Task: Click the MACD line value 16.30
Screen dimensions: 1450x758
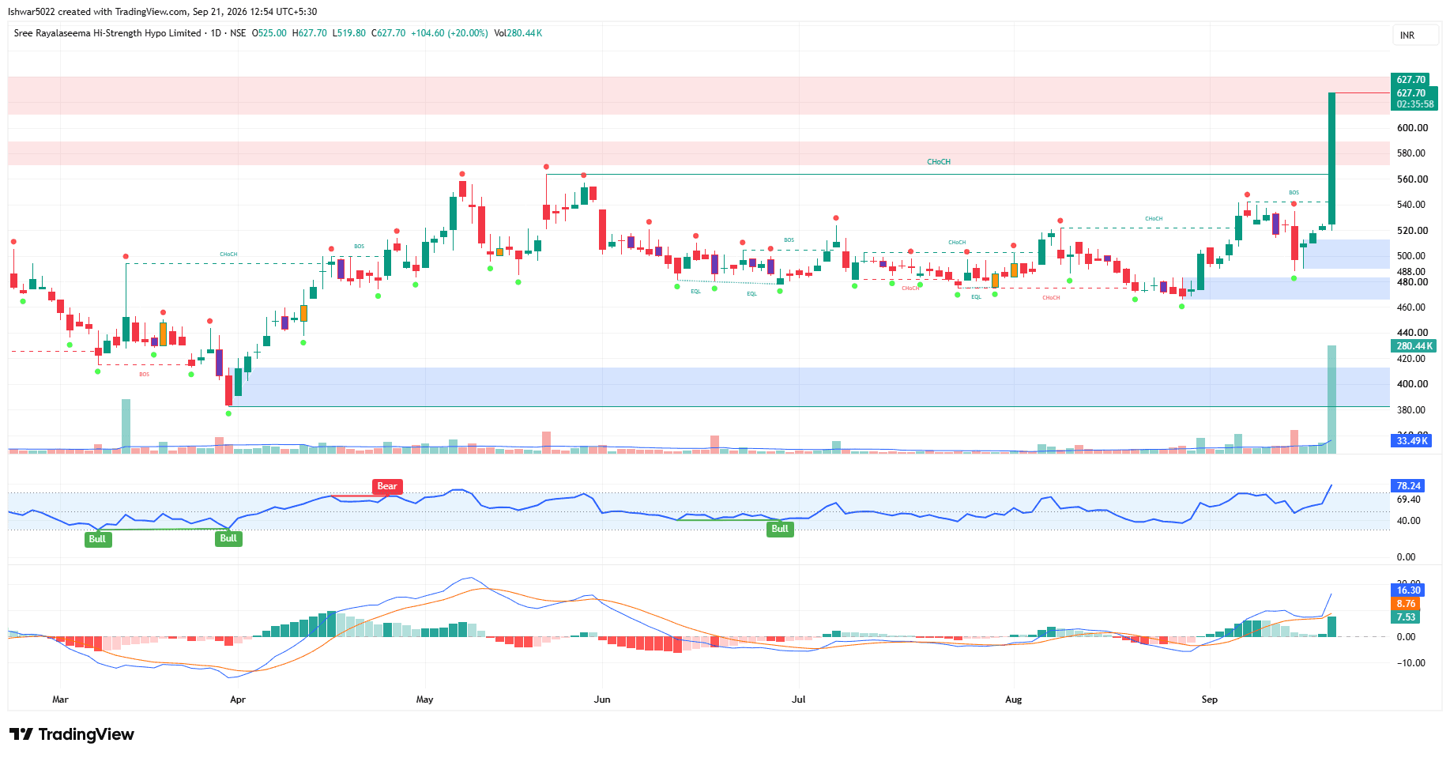Action: [x=1409, y=590]
